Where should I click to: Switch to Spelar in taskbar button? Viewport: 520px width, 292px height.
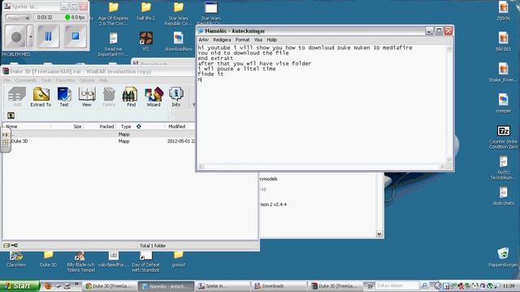tap(222, 286)
